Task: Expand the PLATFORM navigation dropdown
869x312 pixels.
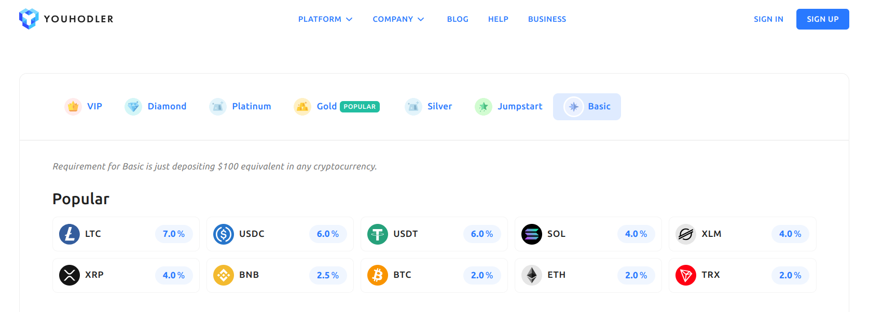Action: point(325,19)
